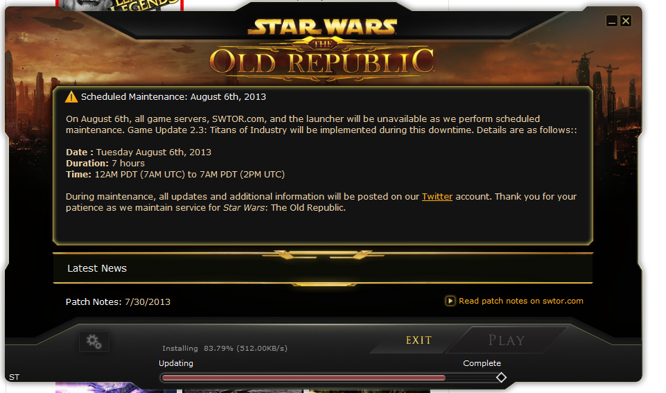
Task: Click the EXIT button
Action: point(419,340)
